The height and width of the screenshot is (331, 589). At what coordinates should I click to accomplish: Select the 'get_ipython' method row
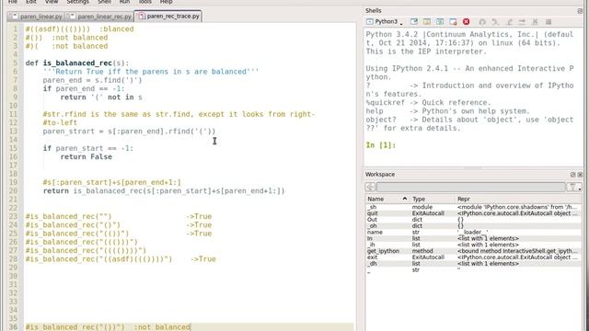point(473,251)
